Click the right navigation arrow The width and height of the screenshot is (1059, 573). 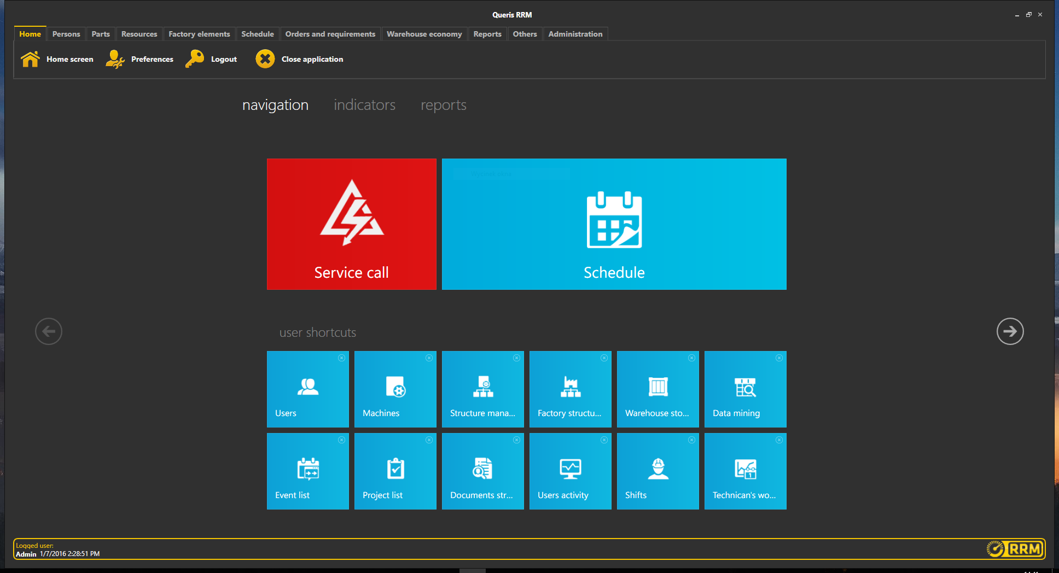1010,331
